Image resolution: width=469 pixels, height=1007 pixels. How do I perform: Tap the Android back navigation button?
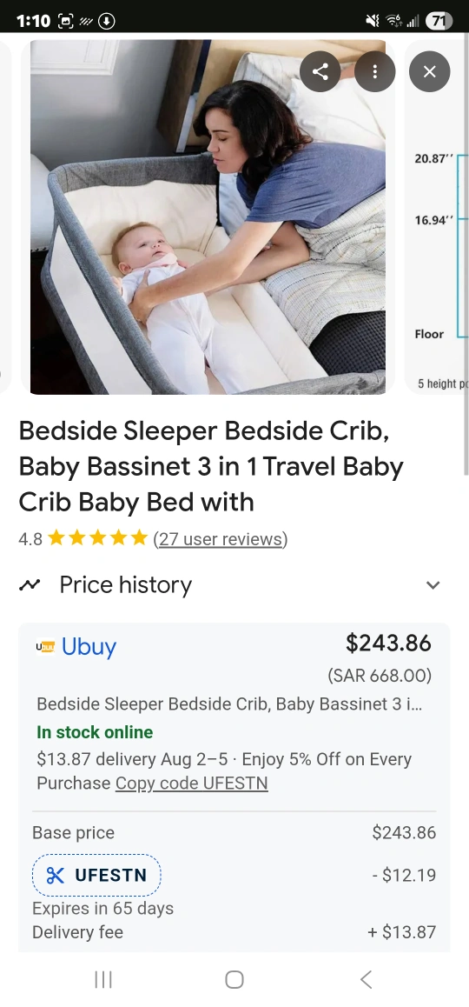366,979
